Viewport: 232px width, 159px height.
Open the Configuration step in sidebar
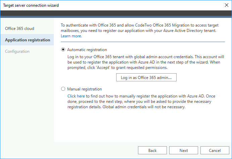pyautogui.click(x=17, y=51)
